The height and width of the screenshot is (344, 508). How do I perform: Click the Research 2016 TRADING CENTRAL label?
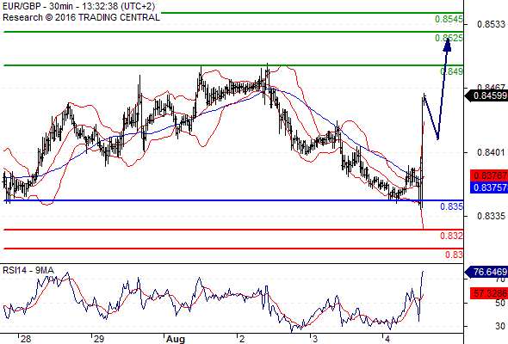[x=81, y=17]
